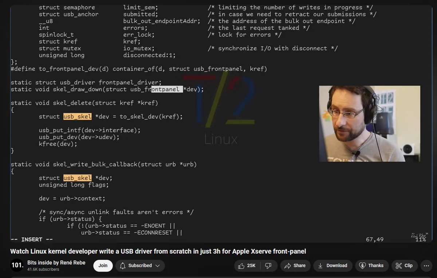Click 'static struct usb_driver frontpanel_driver;' line
The height and width of the screenshot is (278, 437).
pyautogui.click(x=86, y=82)
